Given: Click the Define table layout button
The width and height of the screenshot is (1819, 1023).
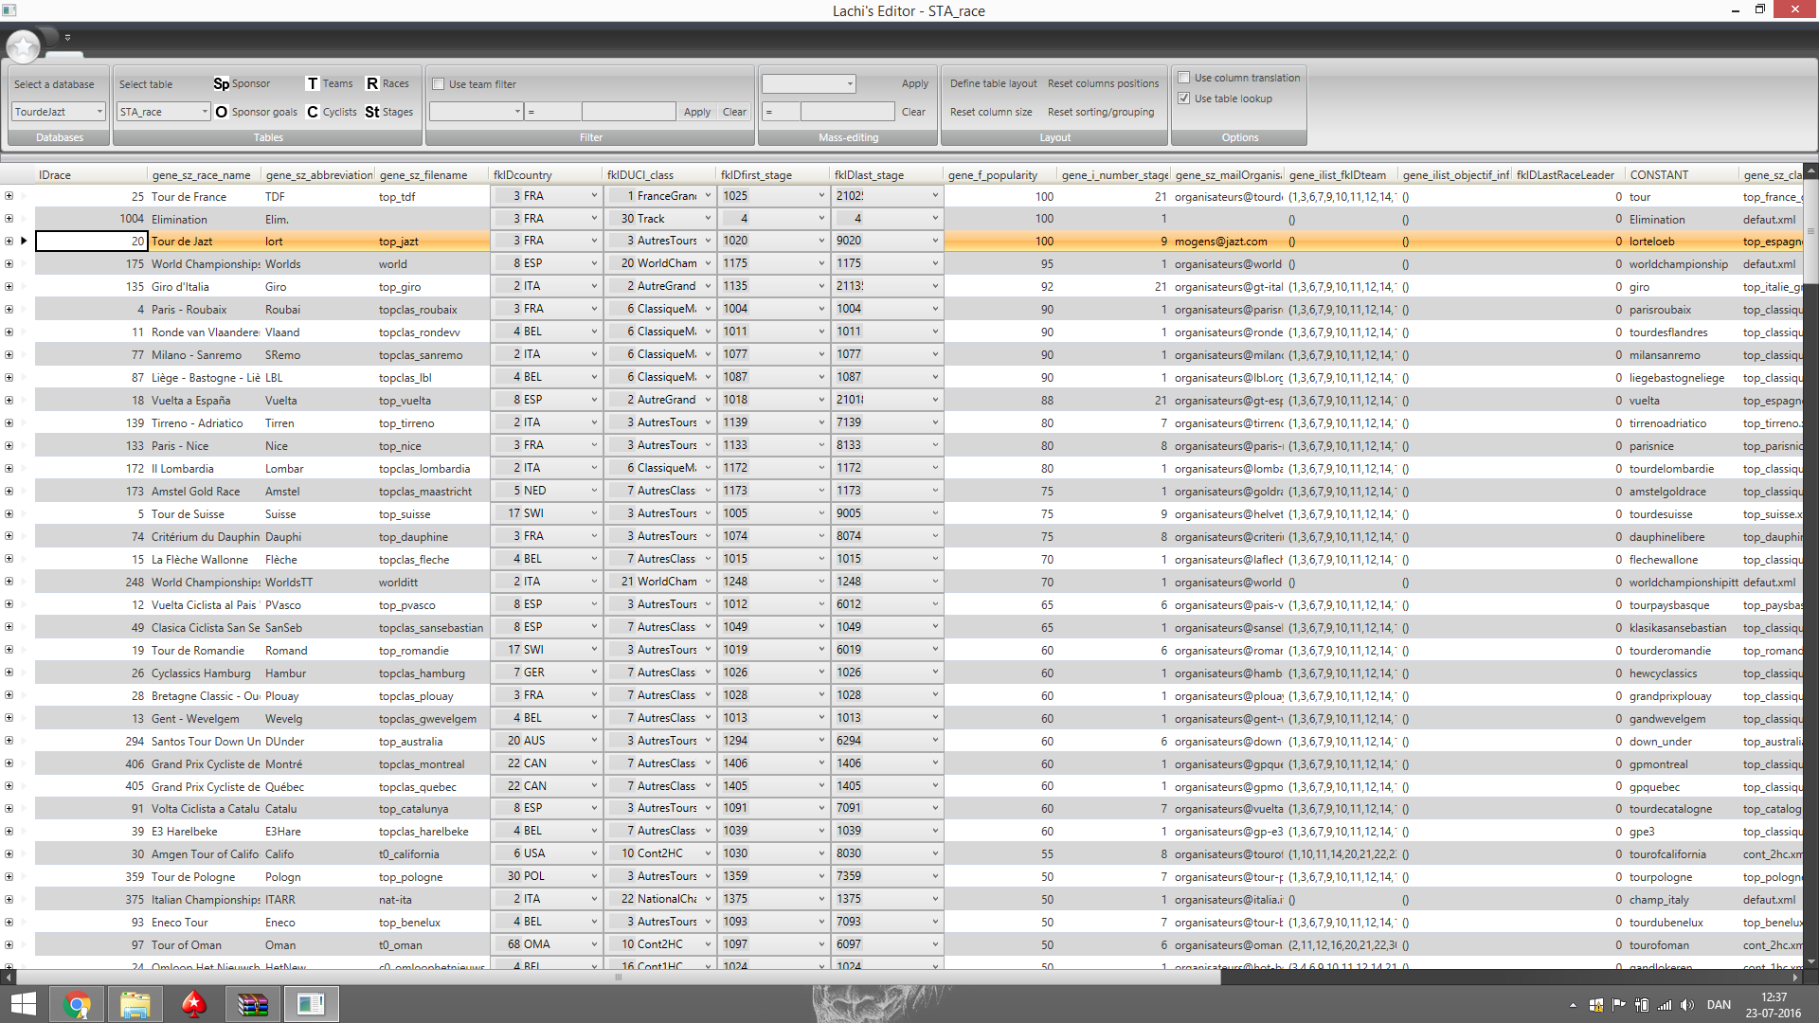Looking at the screenshot, I should click(x=993, y=83).
